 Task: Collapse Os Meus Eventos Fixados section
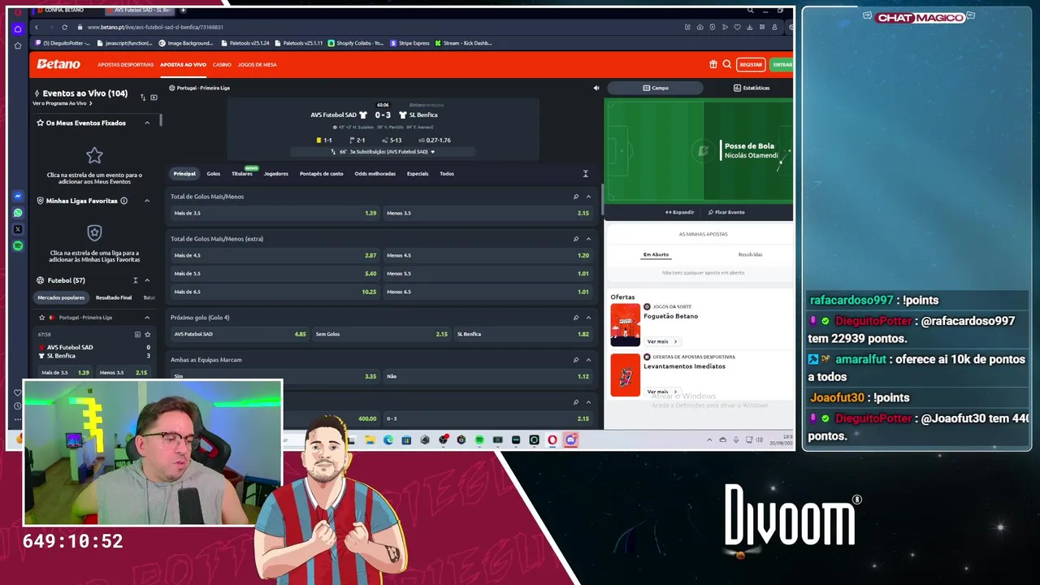coord(147,123)
